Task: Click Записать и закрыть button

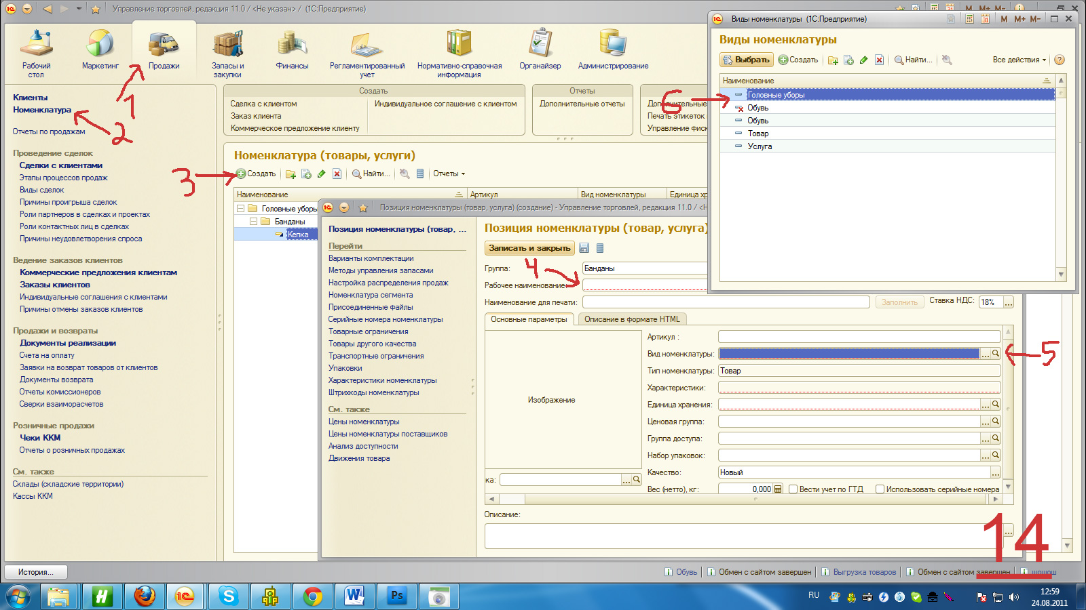Action: pyautogui.click(x=529, y=248)
